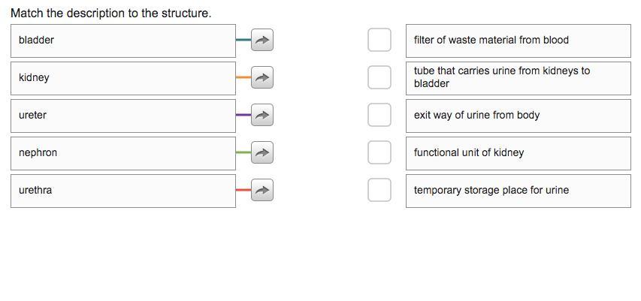
Task: Select the arrow icon beside nephron
Action: point(262,153)
